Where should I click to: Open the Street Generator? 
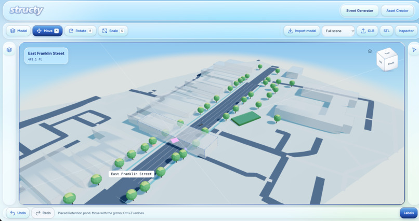359,11
